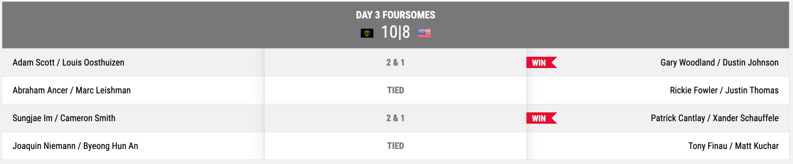Click the fourth match row background
This screenshot has width=793, height=164.
tap(395, 146)
